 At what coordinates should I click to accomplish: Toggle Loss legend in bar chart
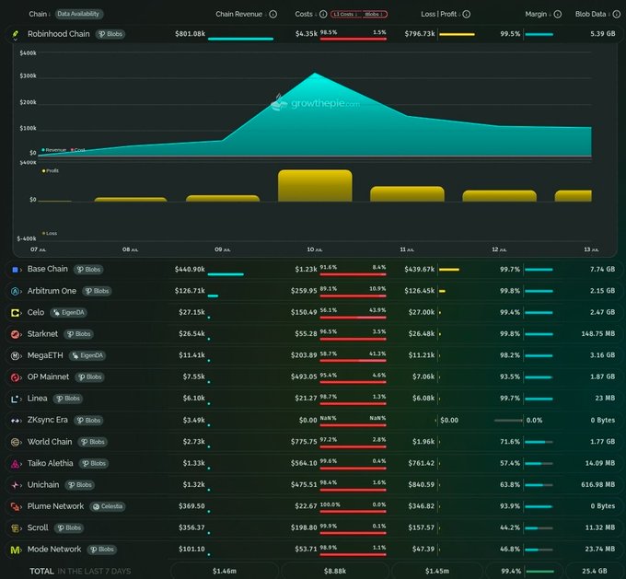point(50,233)
